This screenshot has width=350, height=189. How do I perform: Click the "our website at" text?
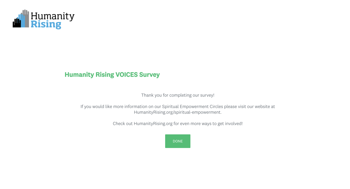(x=261, y=107)
